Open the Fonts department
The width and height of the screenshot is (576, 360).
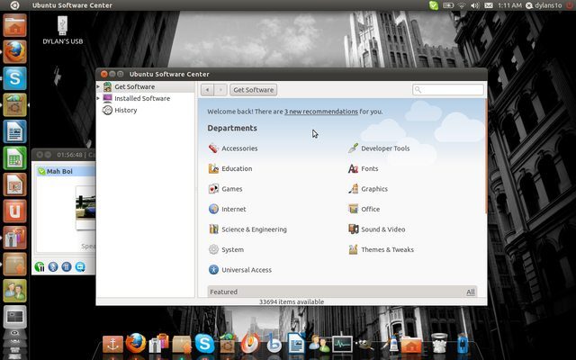[x=363, y=168]
